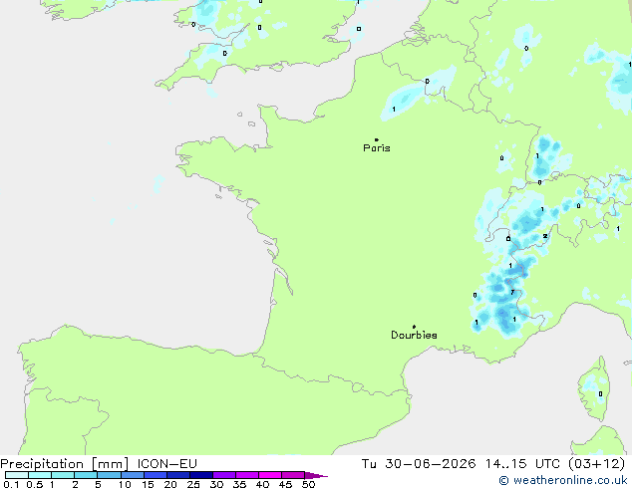Select the 30 to 35 mm legend swatch
This screenshot has width=632, height=488.
click(224, 475)
